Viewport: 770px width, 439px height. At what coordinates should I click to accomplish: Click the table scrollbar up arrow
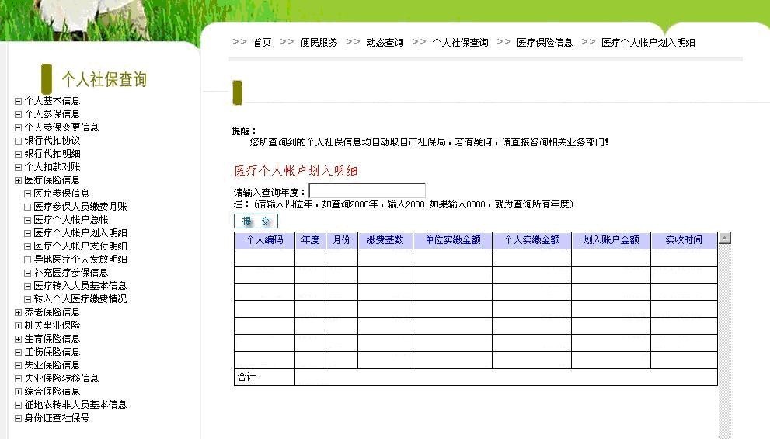coord(725,239)
